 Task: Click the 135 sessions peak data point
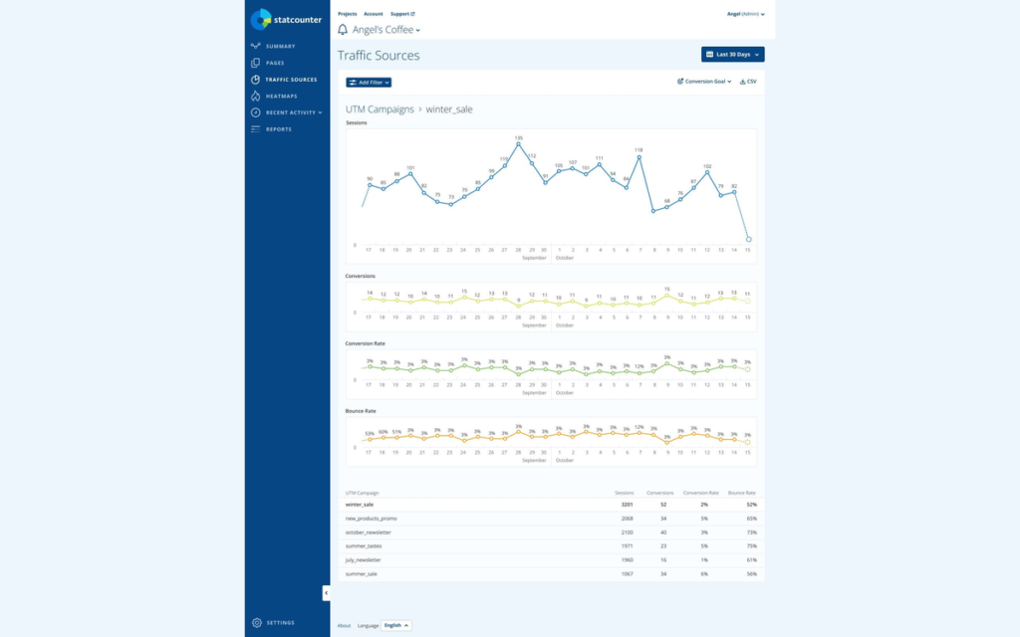point(518,144)
